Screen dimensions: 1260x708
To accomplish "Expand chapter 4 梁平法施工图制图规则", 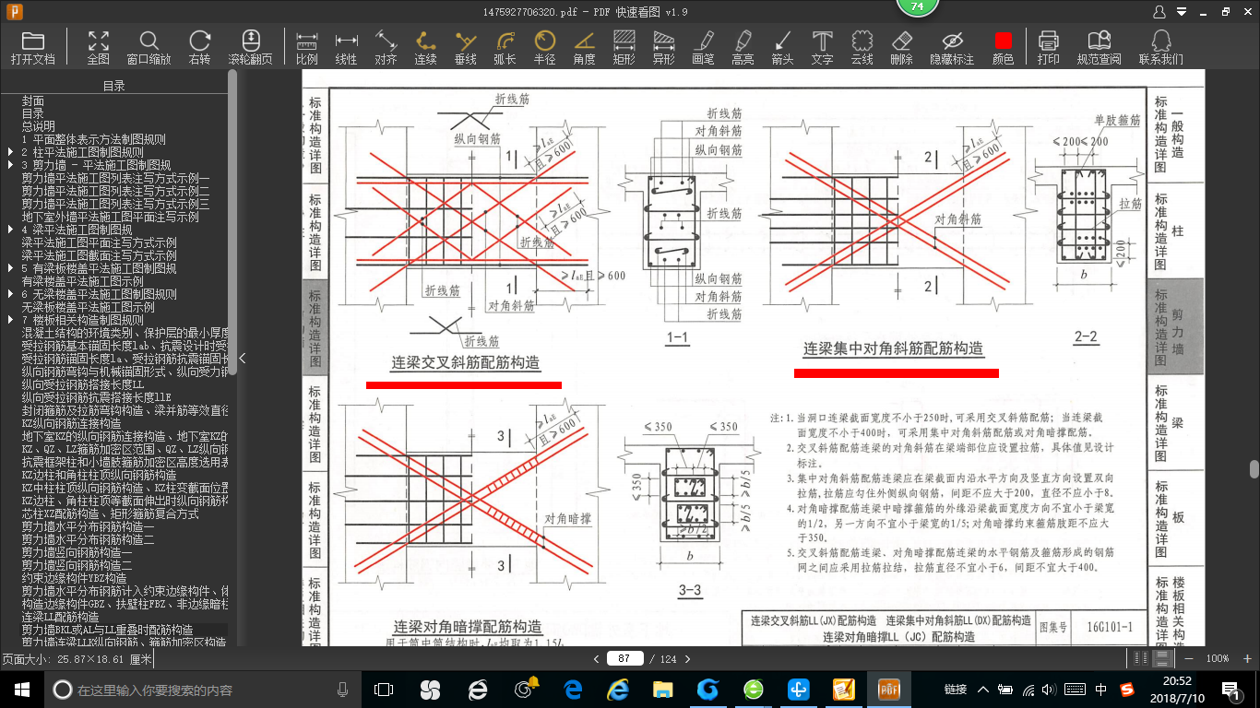I will [x=10, y=230].
